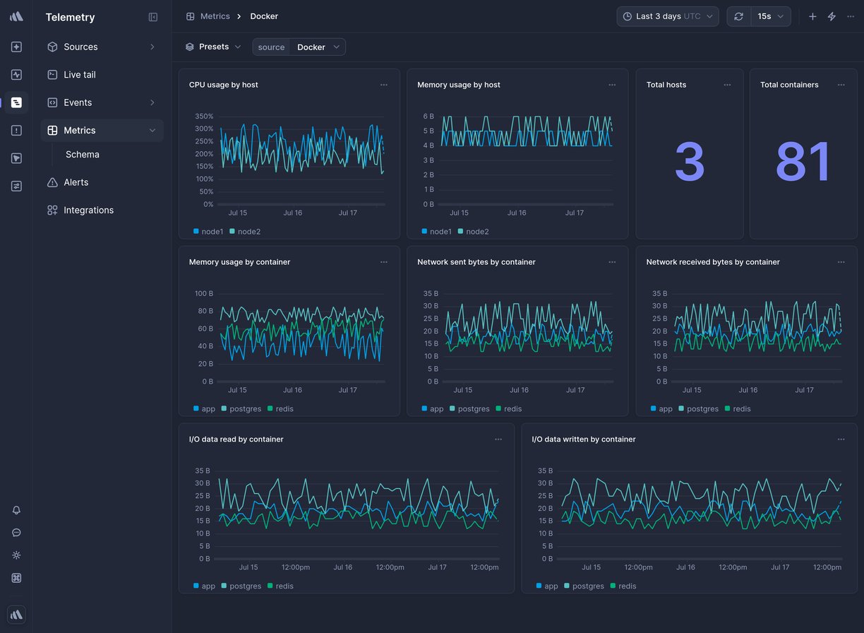Open Network sent bytes chart menu

click(x=612, y=262)
